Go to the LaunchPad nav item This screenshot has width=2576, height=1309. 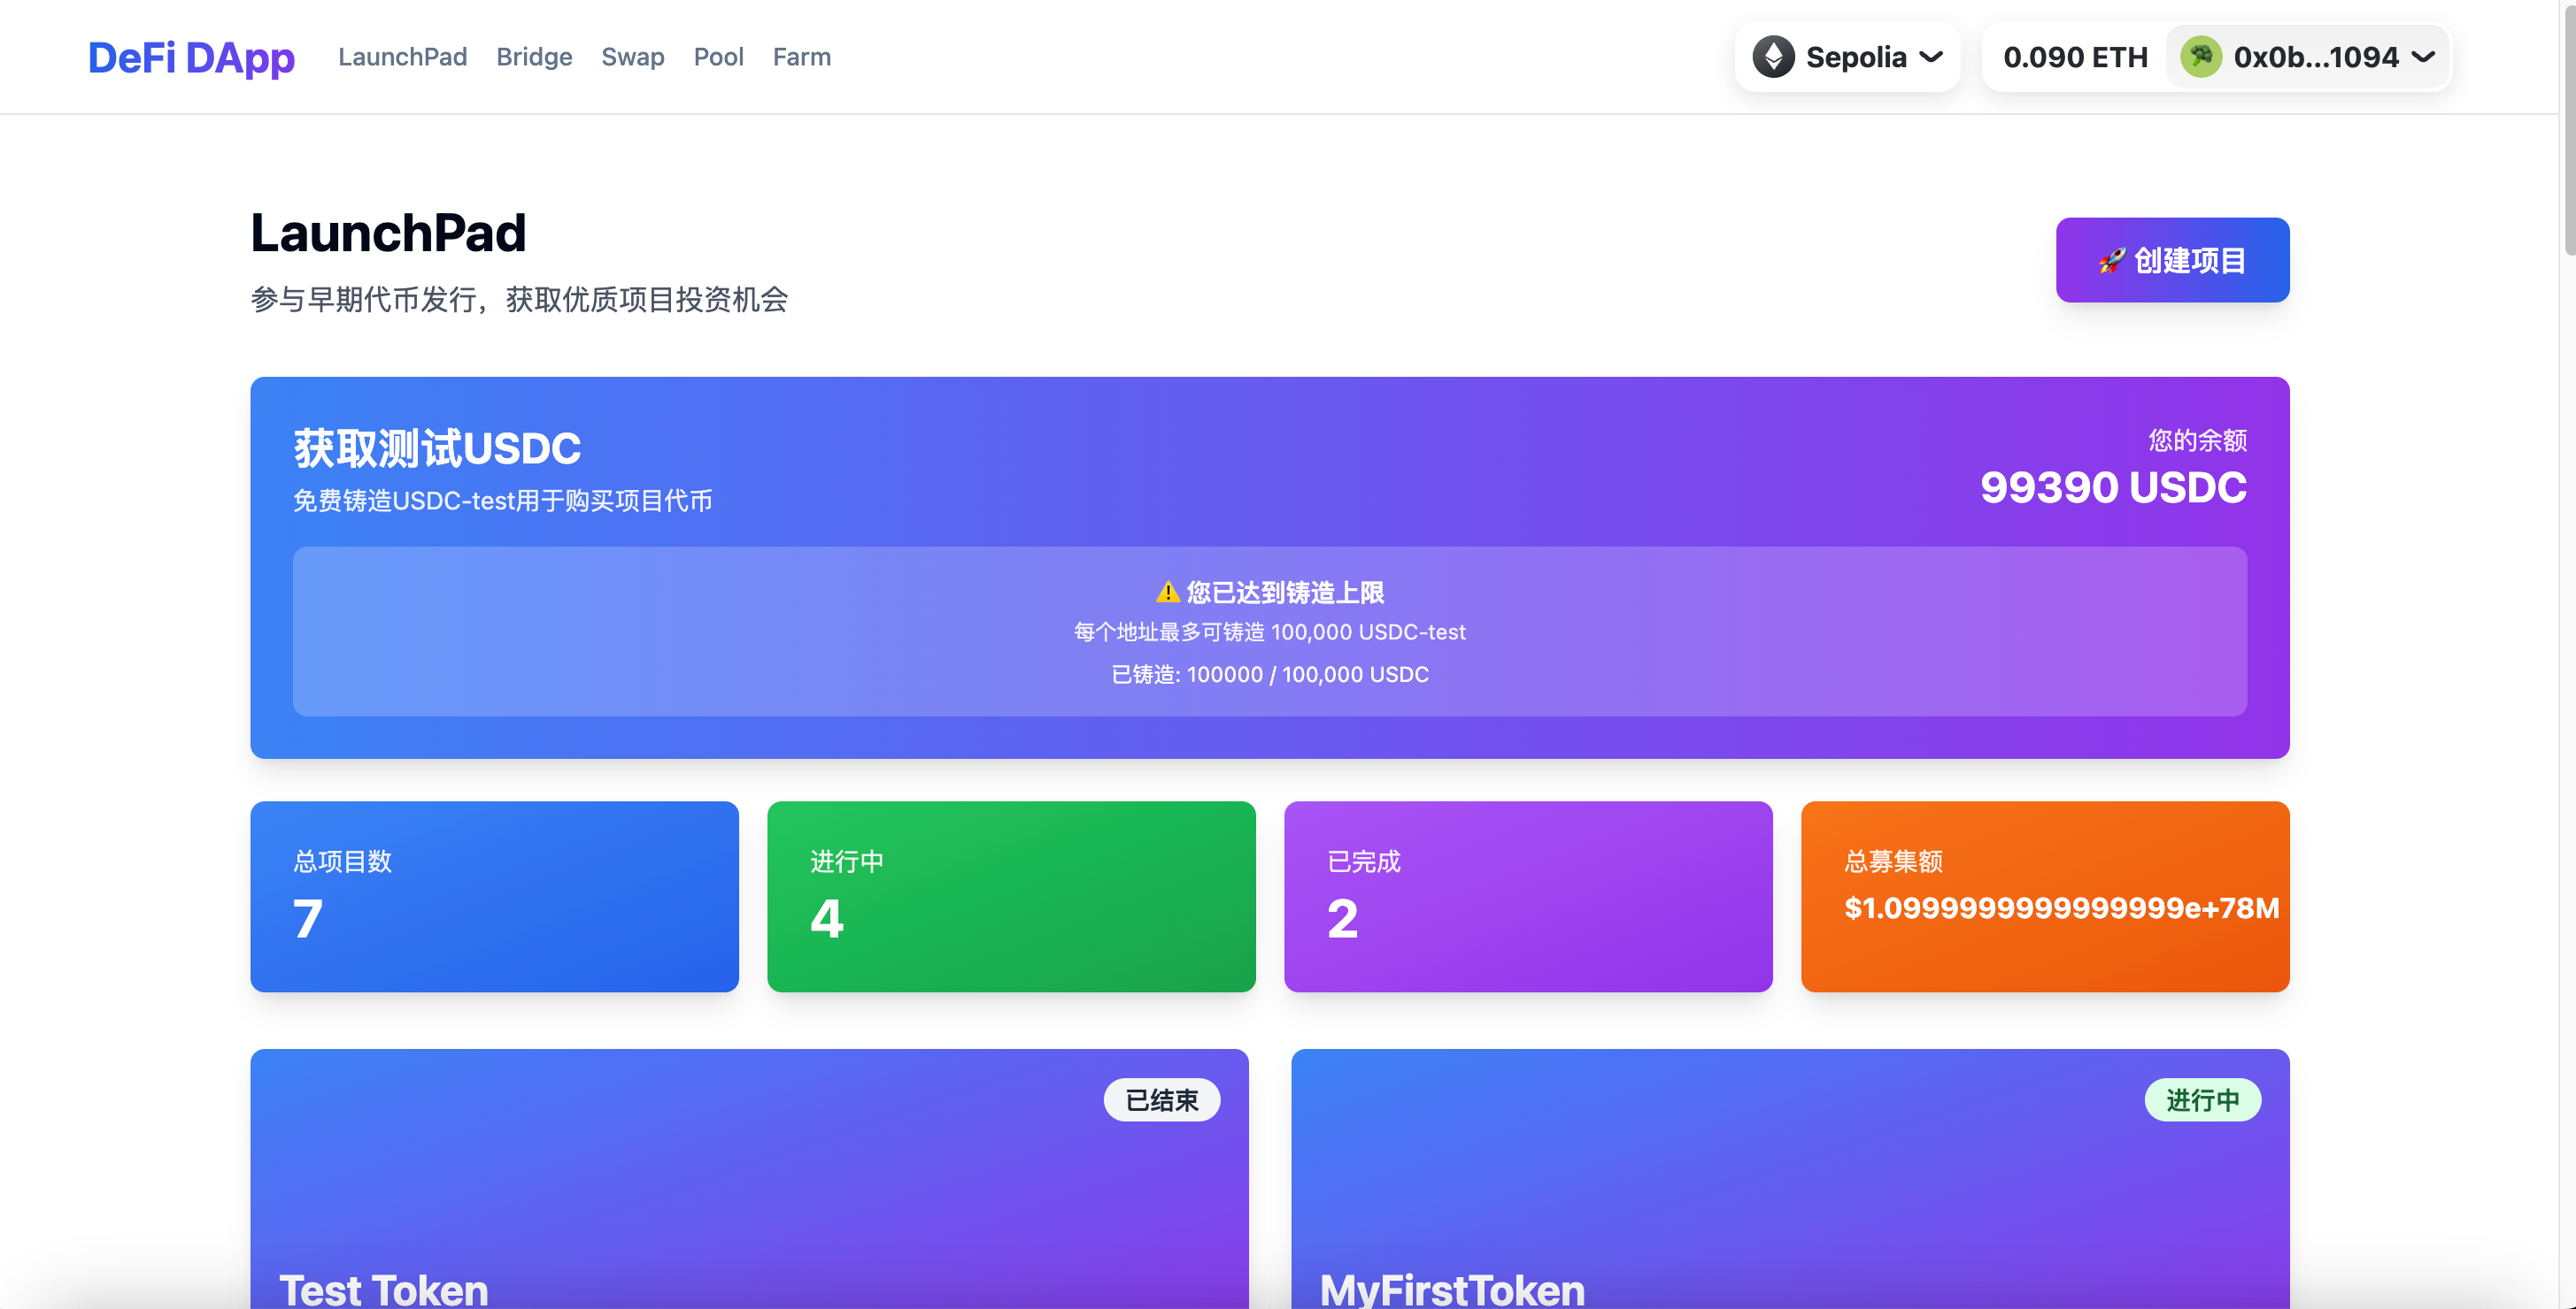(402, 57)
